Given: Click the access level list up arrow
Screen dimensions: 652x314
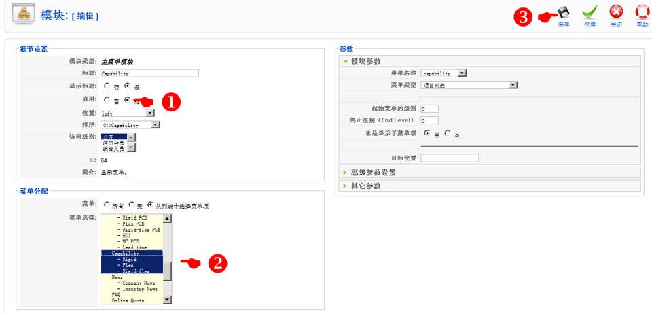Looking at the screenshot, I should [x=131, y=138].
